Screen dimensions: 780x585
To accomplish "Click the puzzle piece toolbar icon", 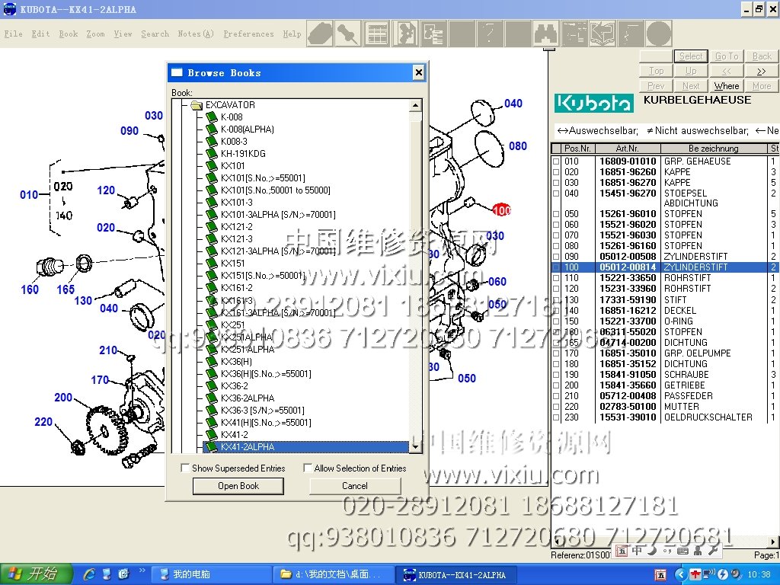I will [405, 34].
